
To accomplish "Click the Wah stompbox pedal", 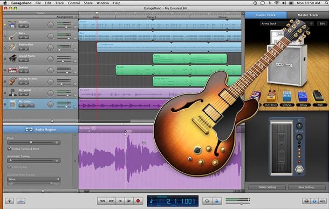I will click(x=318, y=96).
